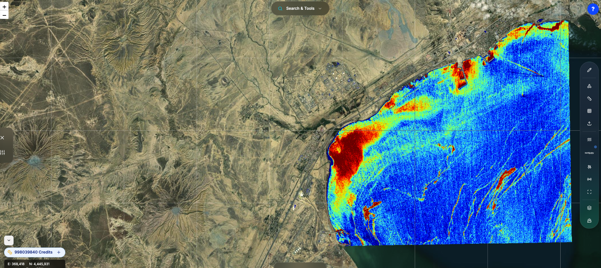Open the adjustment sliders settings
Screen dimensions: 601x268
pyautogui.click(x=3, y=152)
